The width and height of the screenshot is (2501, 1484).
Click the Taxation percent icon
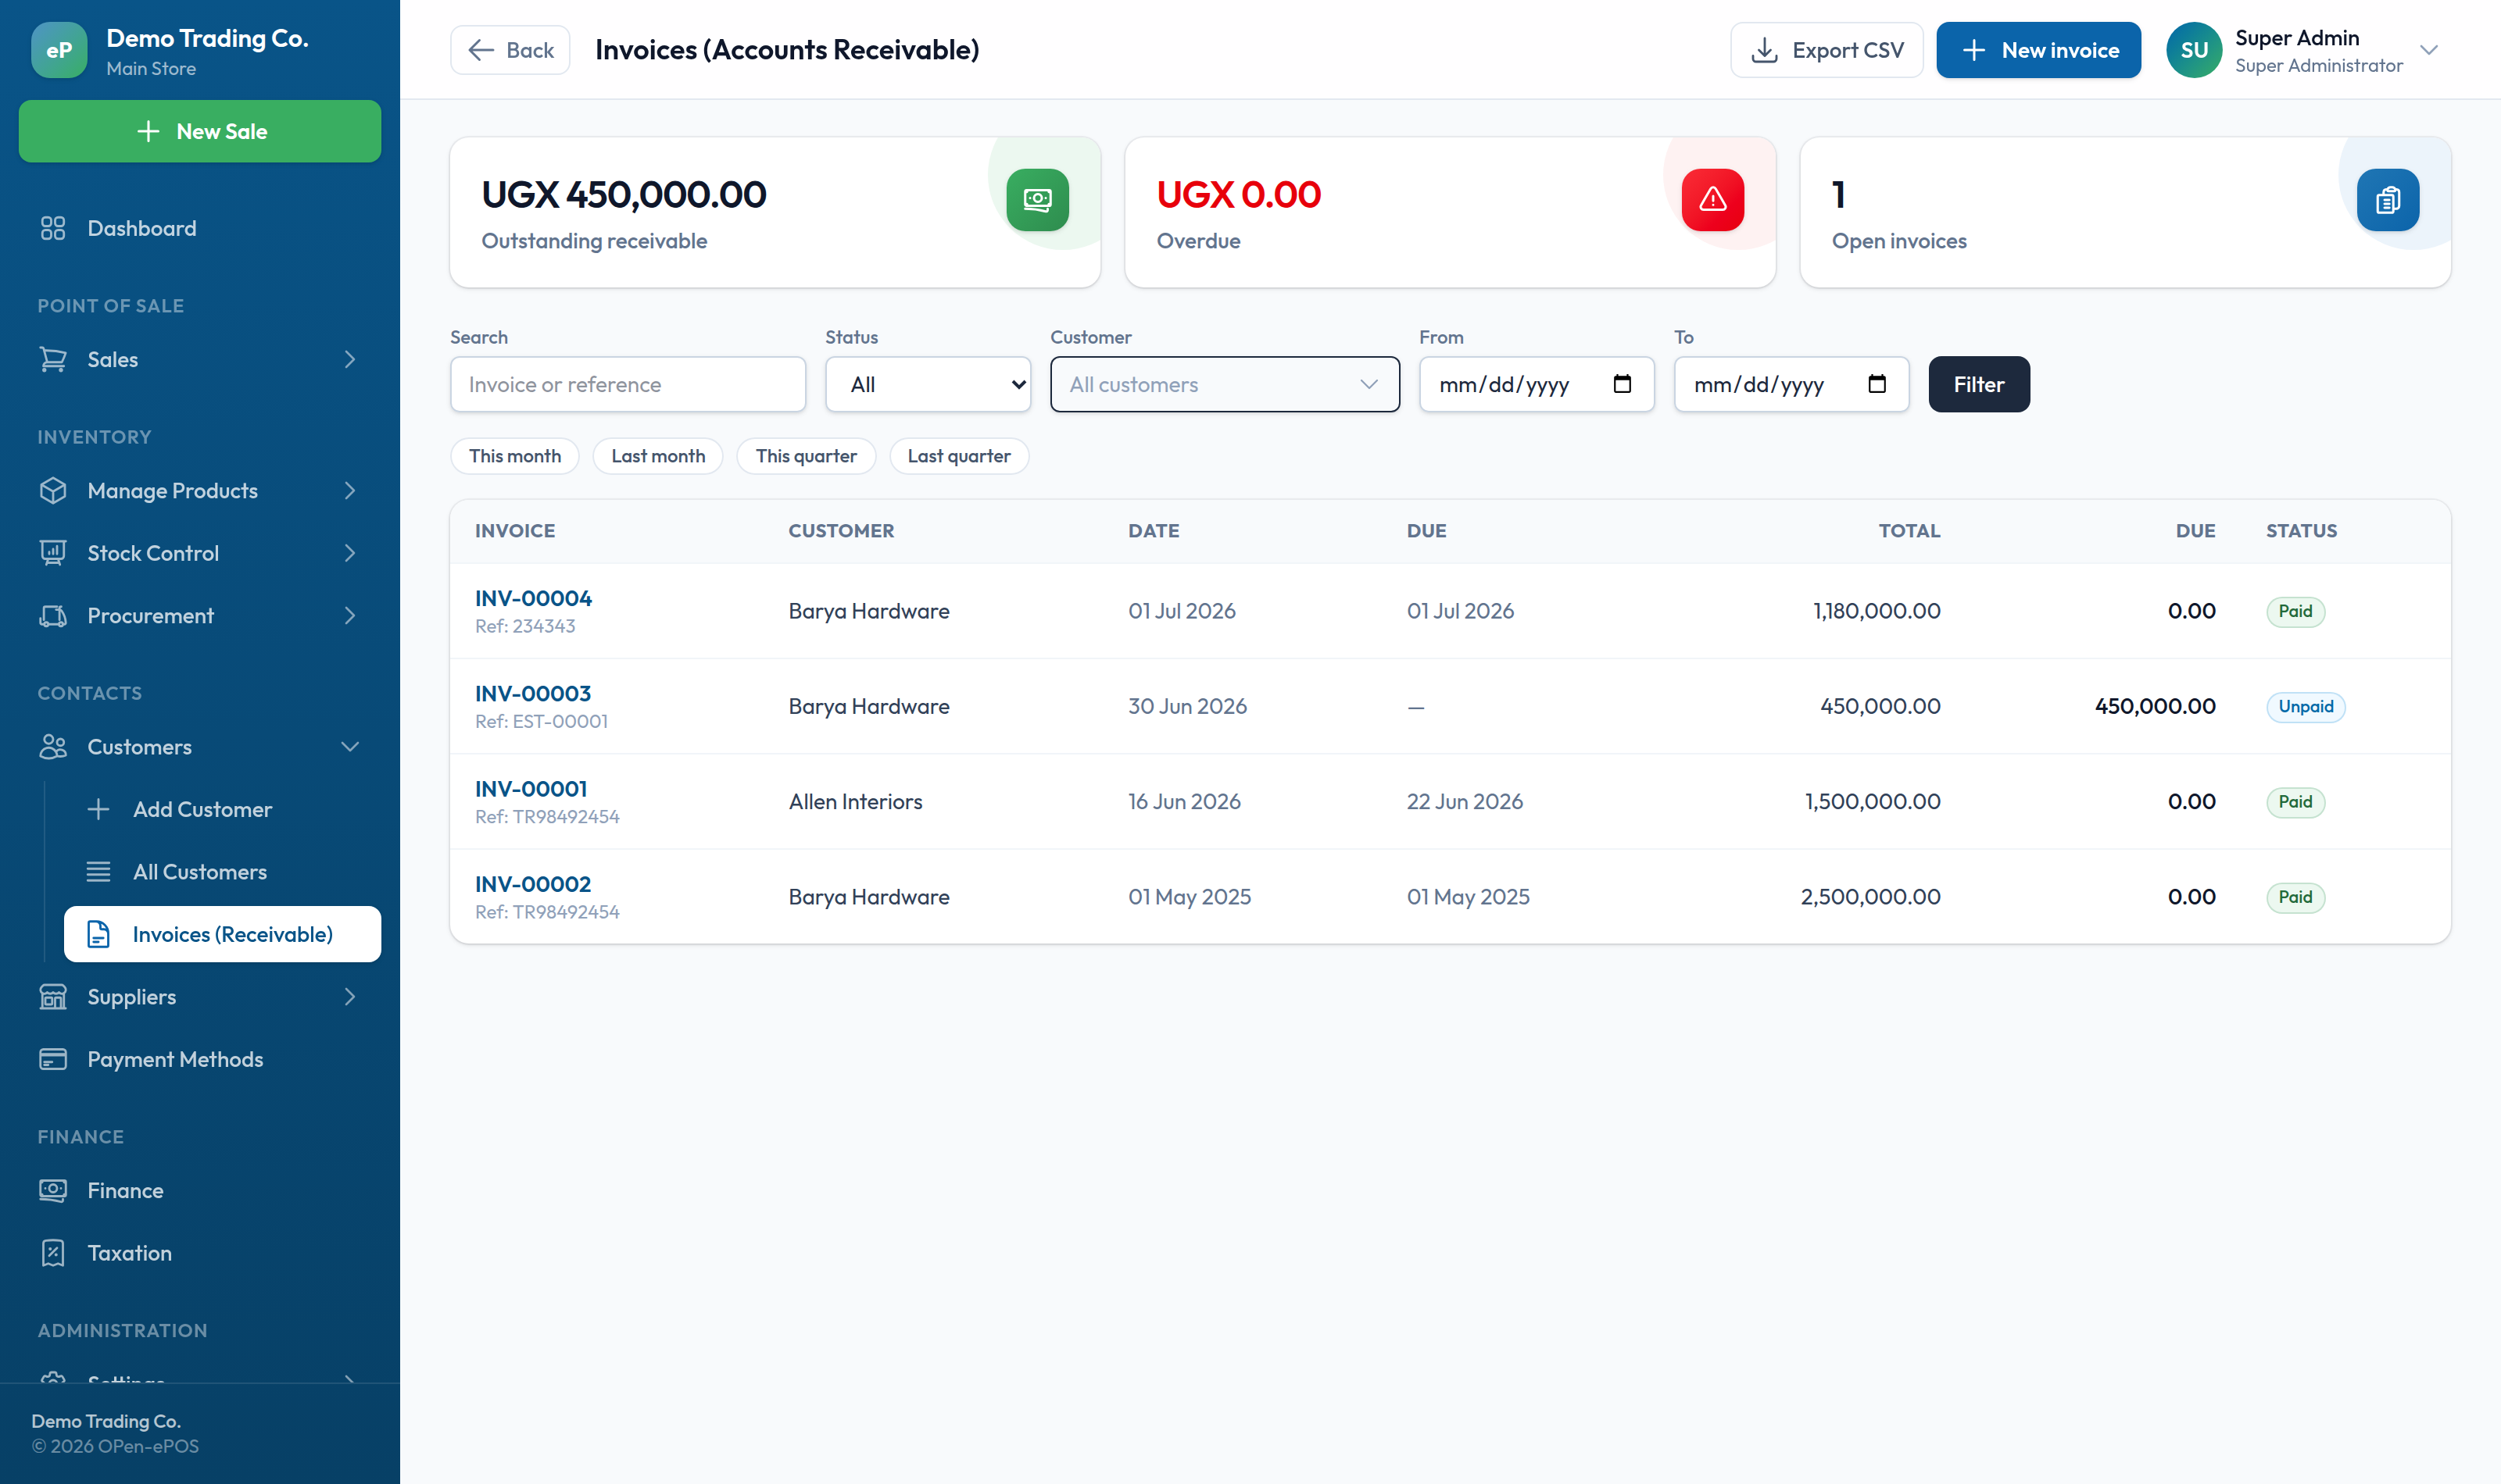53,1253
